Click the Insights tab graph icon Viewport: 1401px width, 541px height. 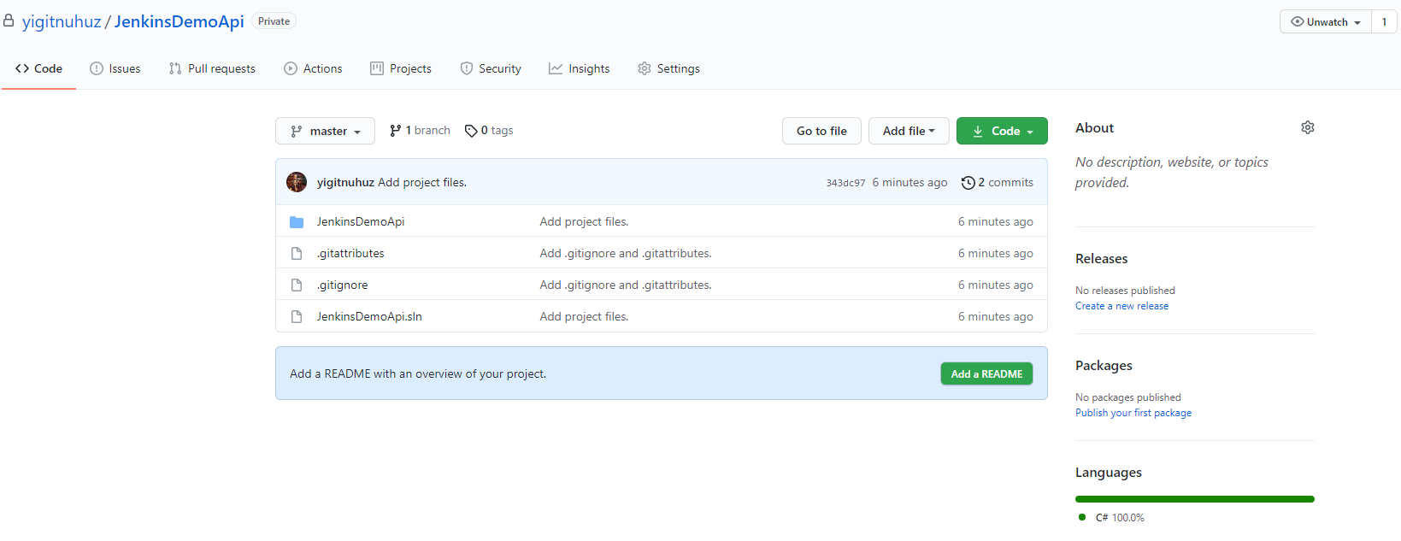tap(556, 68)
